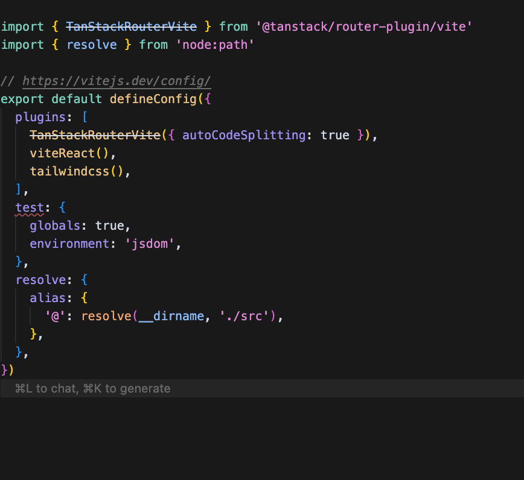Click the TanStackRouterVite call inside plugins
Viewport: 524px width, 480px height.
[95, 135]
